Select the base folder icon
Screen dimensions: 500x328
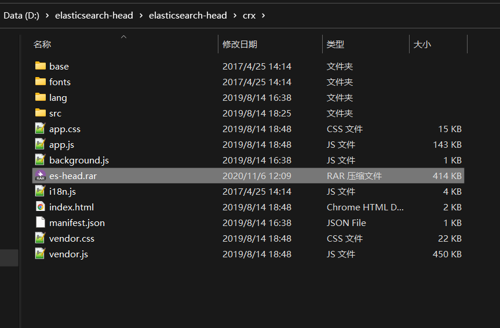click(41, 65)
